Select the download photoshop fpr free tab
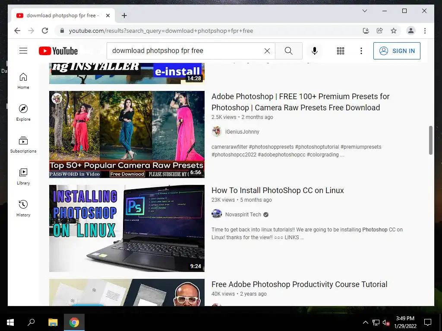Screen dimensions: 442x331 pyautogui.click(x=63, y=16)
